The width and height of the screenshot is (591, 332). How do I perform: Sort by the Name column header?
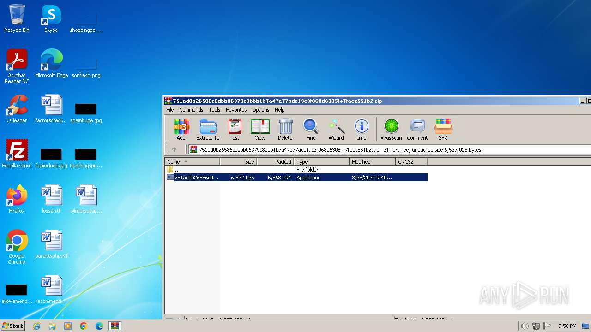click(192, 161)
